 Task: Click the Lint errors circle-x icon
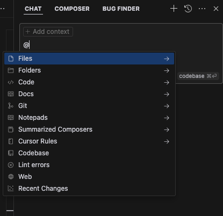click(11, 165)
